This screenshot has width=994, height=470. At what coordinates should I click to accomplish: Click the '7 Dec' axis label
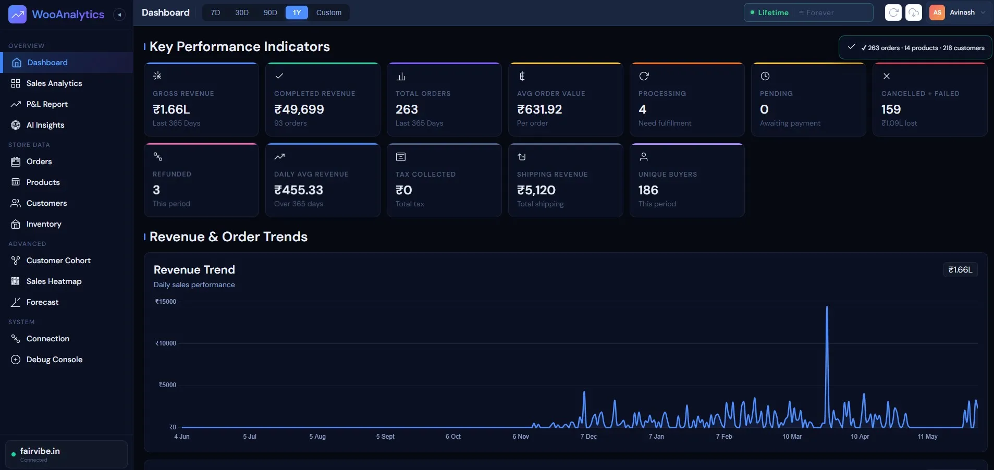(588, 437)
